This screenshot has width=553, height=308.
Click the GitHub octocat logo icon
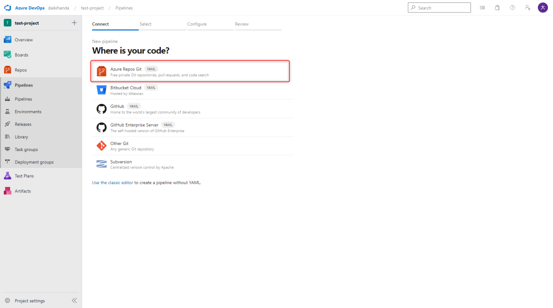101,109
